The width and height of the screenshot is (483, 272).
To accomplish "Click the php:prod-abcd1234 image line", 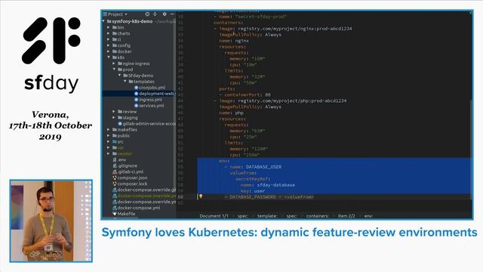I will click(x=280, y=100).
